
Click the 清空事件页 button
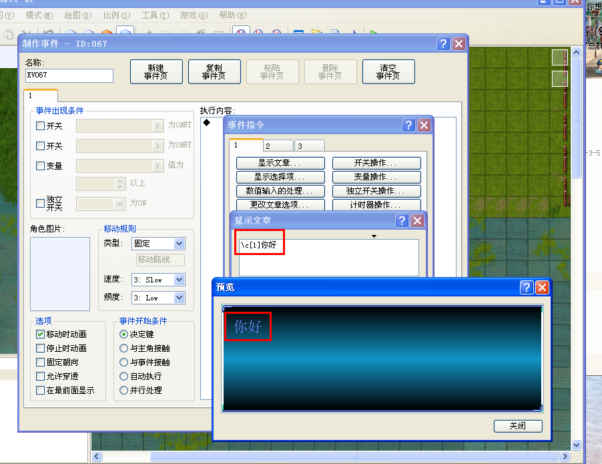point(388,72)
